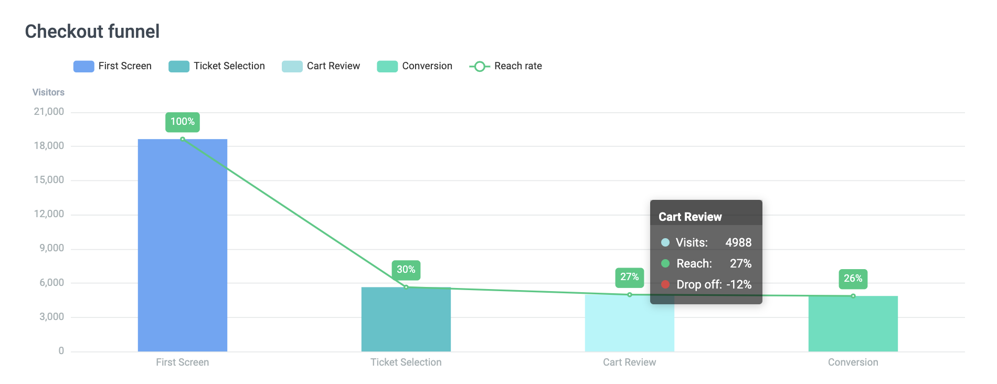This screenshot has width=997, height=384.
Task: Click the 100% reach rate badge
Action: point(183,122)
